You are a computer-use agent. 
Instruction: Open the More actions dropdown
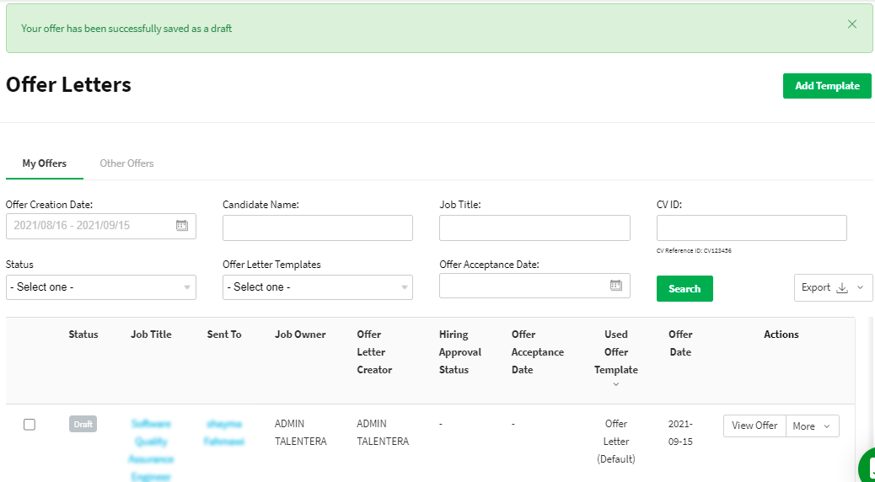click(x=813, y=426)
